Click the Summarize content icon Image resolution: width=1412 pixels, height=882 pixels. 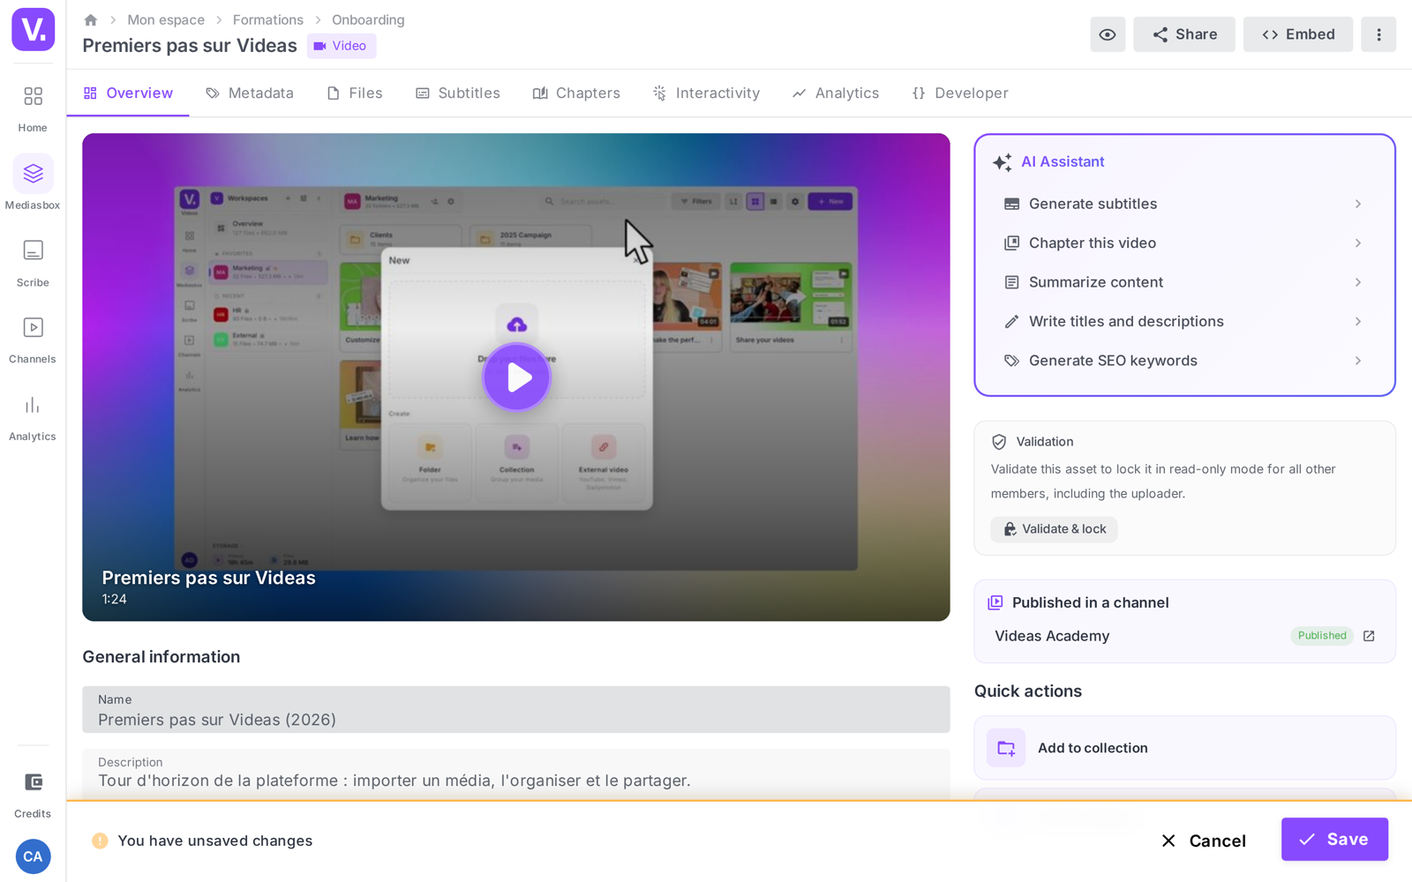(1011, 282)
